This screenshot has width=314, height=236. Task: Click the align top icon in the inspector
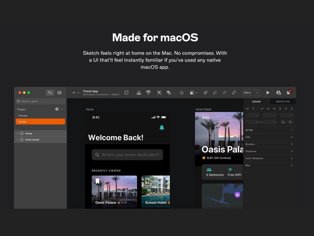(x=280, y=109)
